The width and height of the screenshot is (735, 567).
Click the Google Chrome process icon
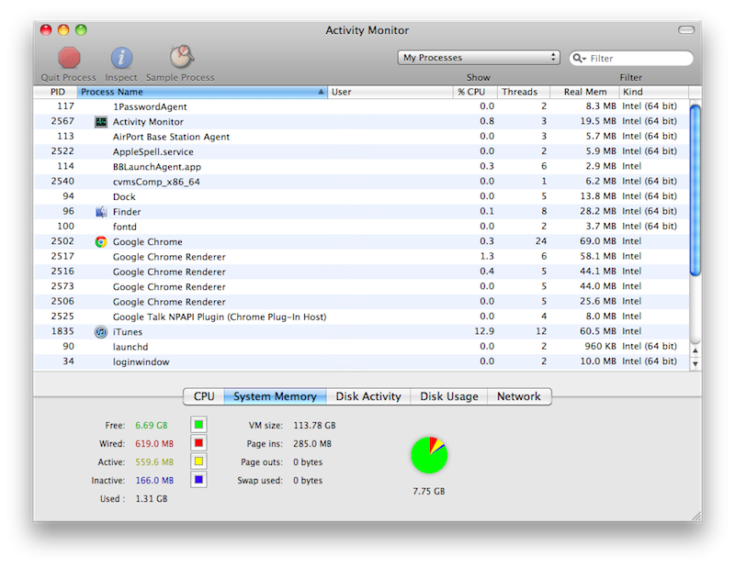101,241
